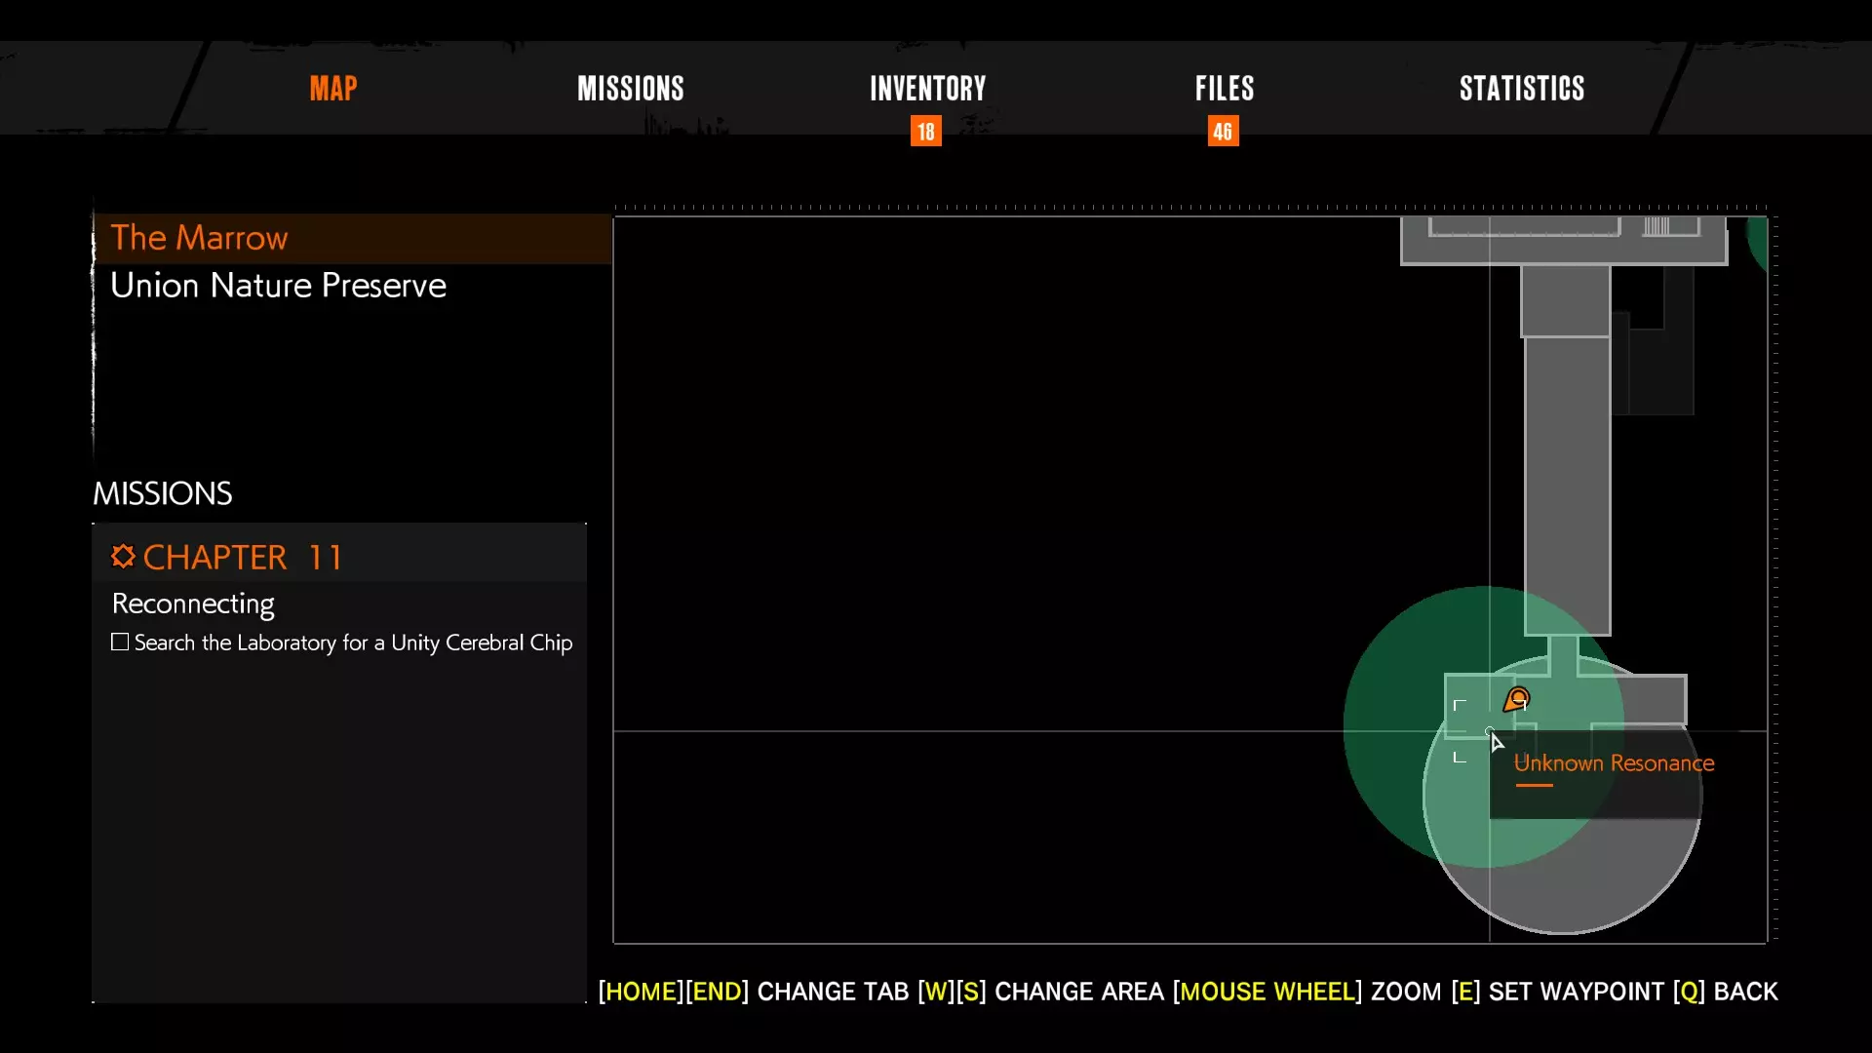Click the wide room at map top
The width and height of the screenshot is (1872, 1053).
click(1563, 248)
